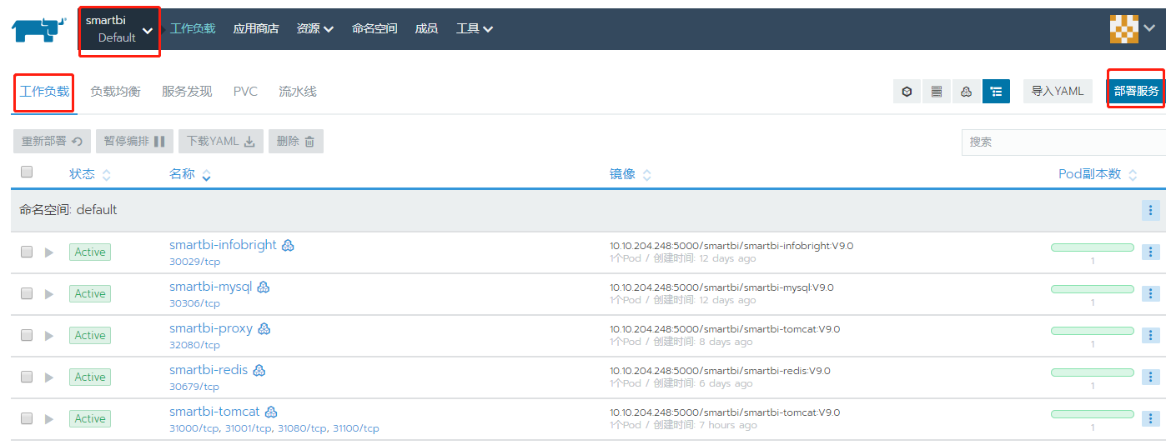Click the 部署服务 button
This screenshot has height=445, width=1166.
coord(1136,92)
